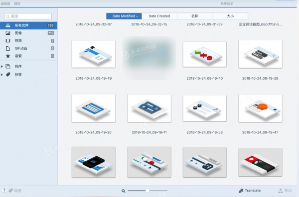This screenshot has width=299, height=197.
Task: Click the help question mark icon
Action: [x=4, y=190]
